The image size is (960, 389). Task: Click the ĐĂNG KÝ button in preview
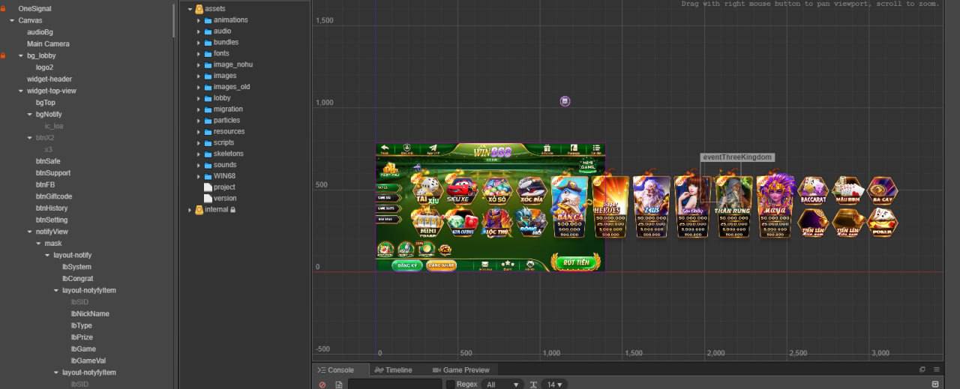[x=407, y=265]
